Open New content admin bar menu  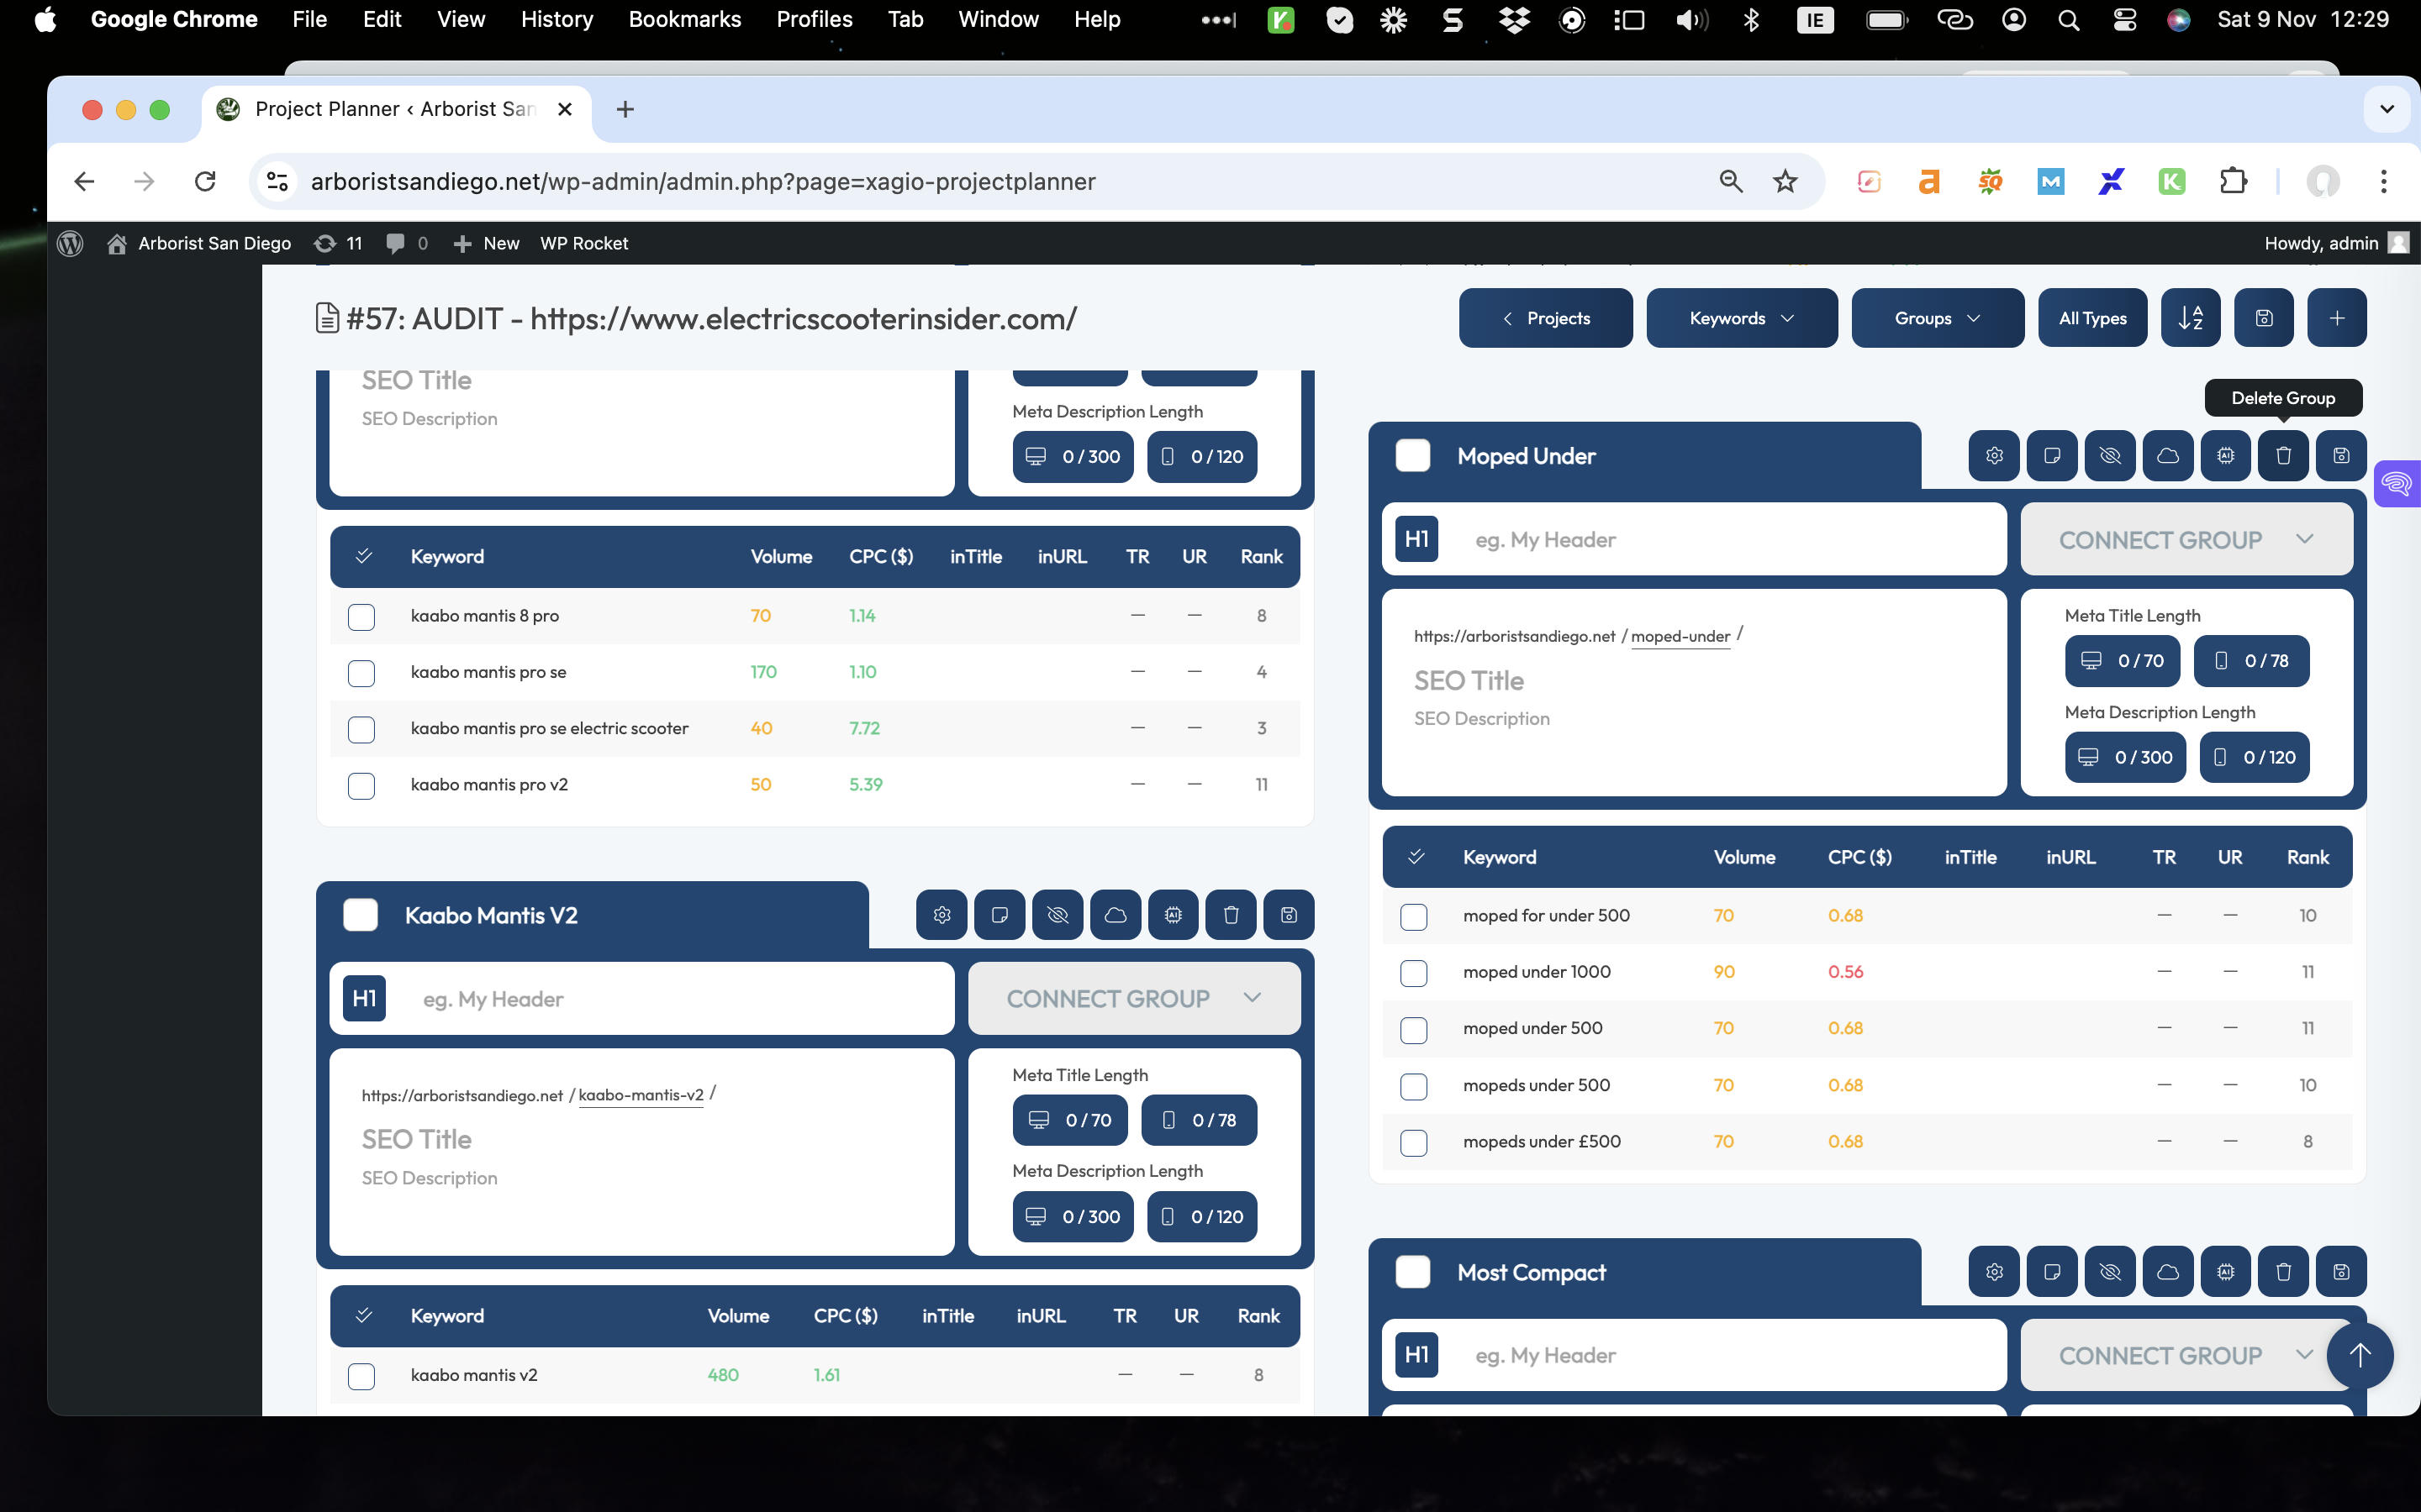[486, 243]
